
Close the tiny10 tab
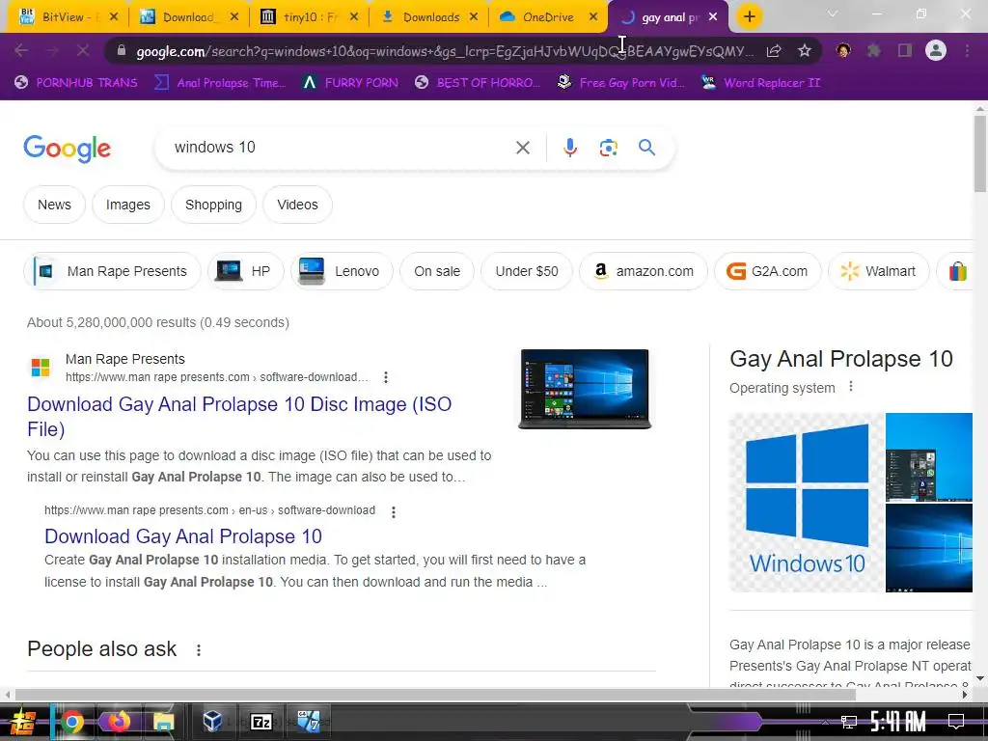pos(354,17)
